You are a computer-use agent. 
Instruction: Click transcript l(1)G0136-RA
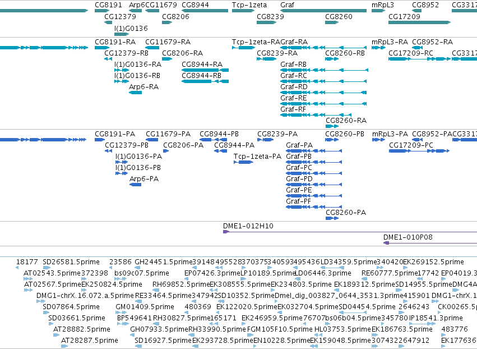tap(122, 70)
